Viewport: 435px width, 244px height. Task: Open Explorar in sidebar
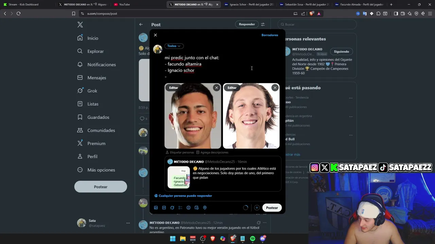point(91,52)
